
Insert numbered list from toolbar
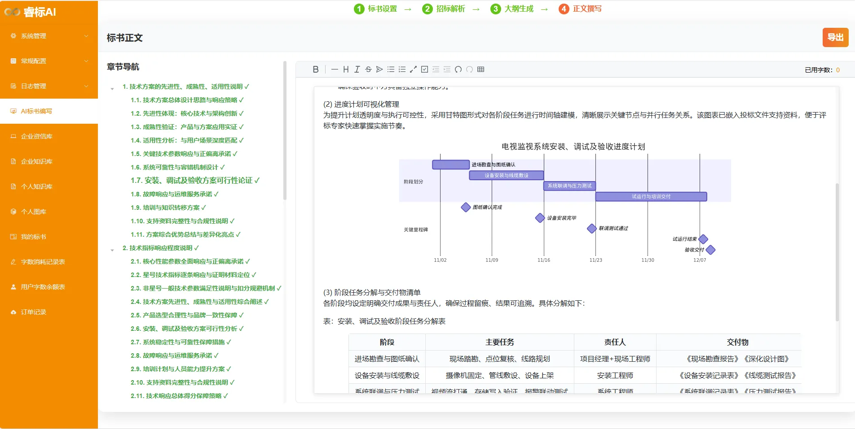pyautogui.click(x=402, y=69)
